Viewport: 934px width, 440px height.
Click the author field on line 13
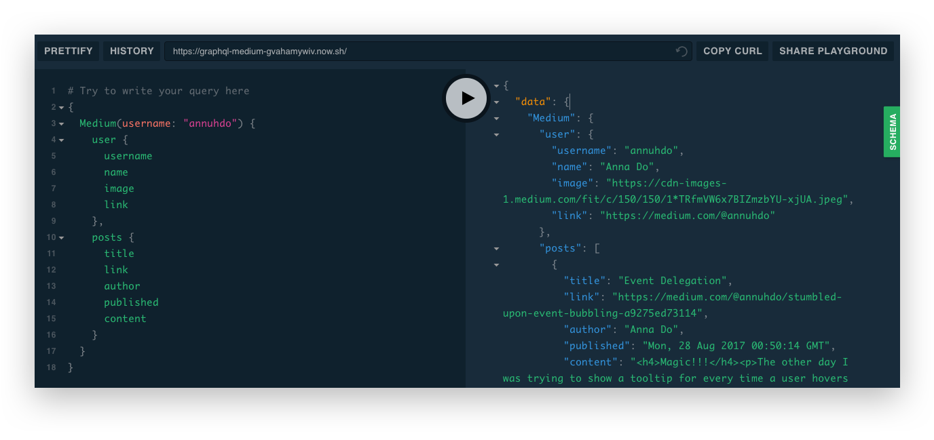point(122,286)
